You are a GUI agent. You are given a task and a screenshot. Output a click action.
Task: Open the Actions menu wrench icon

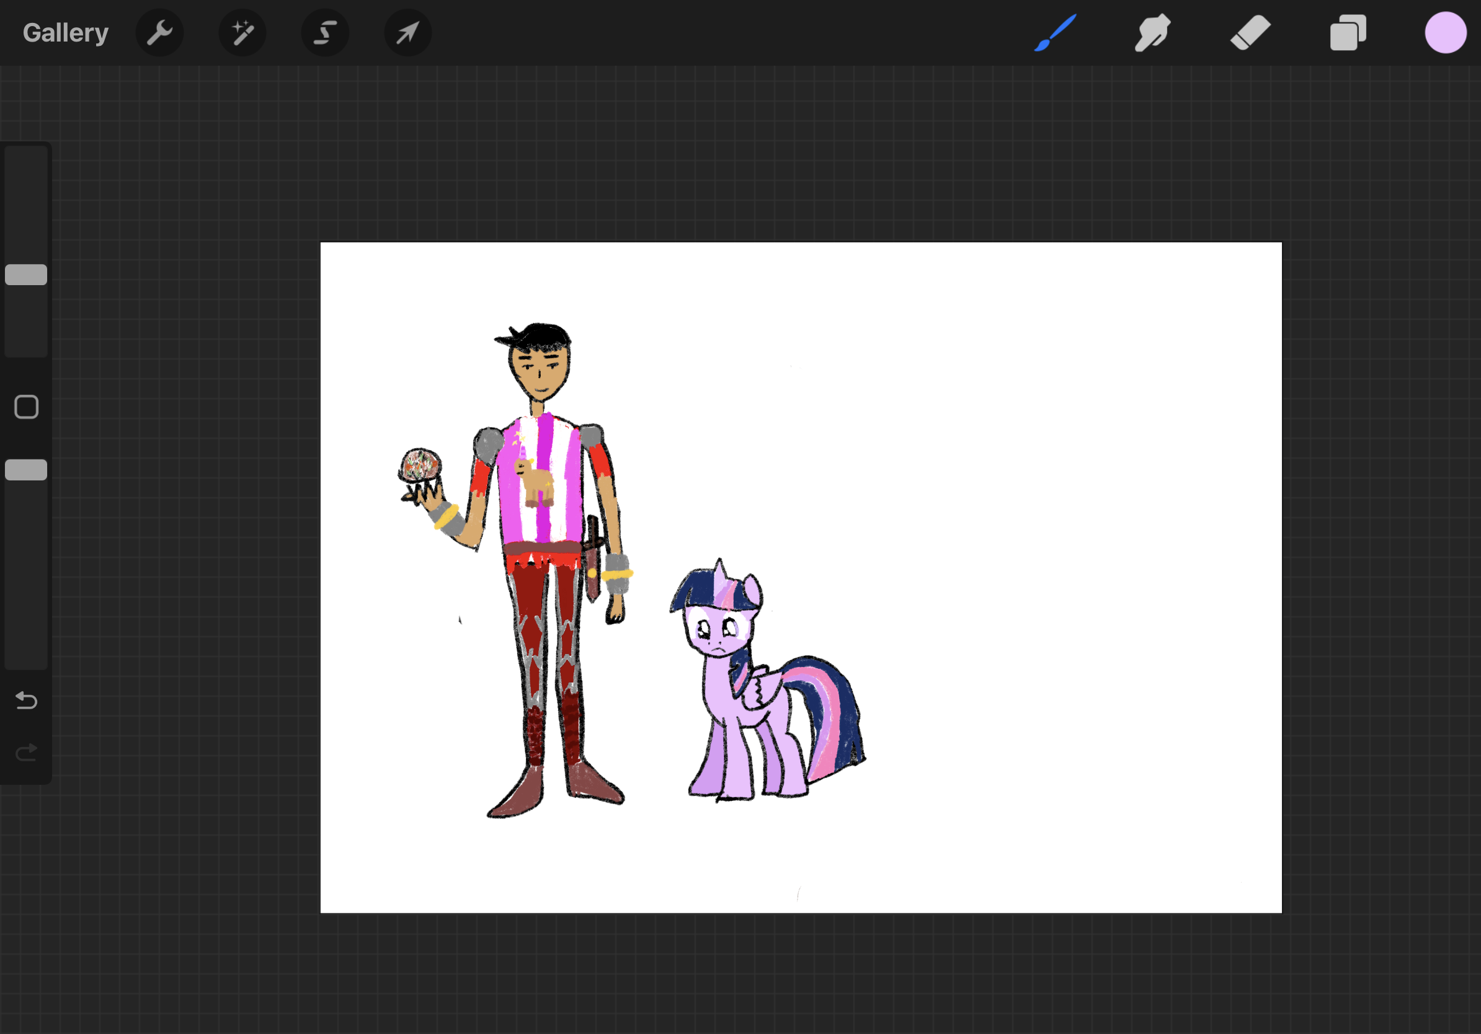[159, 32]
